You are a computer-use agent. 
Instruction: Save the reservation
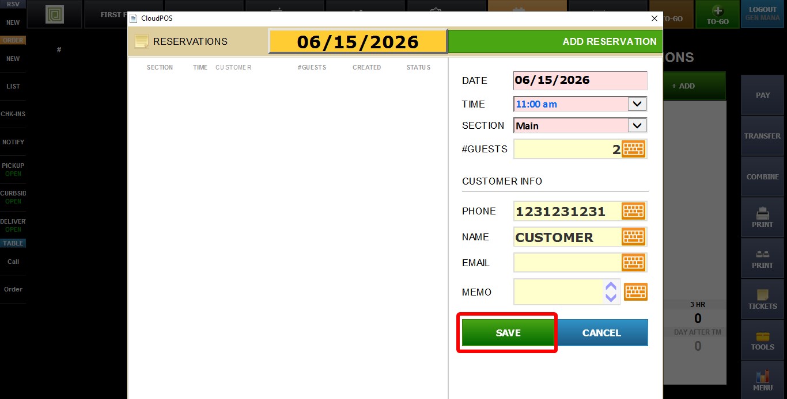click(x=508, y=333)
